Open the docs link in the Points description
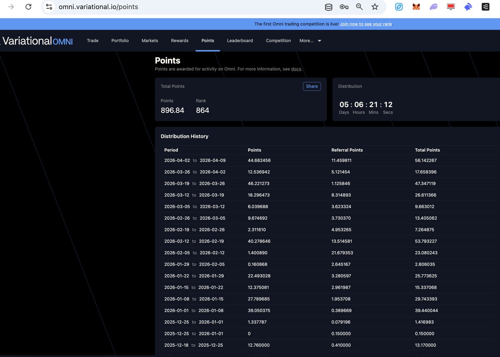Screen dimensions: 500x357 coord(296,69)
